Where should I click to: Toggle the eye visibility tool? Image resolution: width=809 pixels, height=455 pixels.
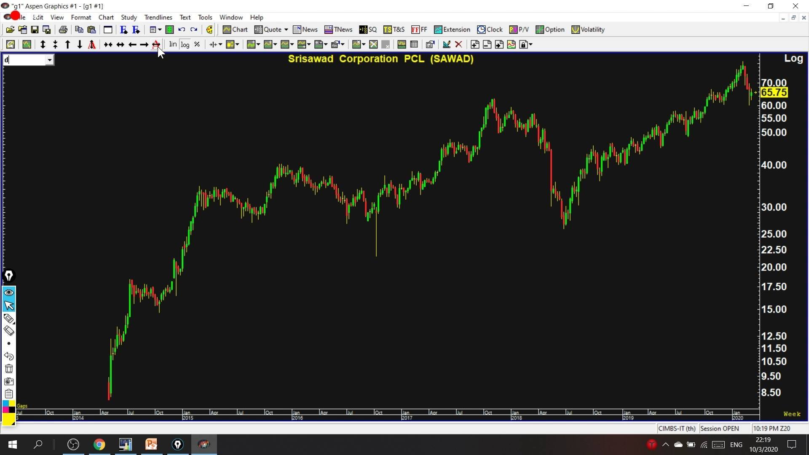click(x=9, y=293)
